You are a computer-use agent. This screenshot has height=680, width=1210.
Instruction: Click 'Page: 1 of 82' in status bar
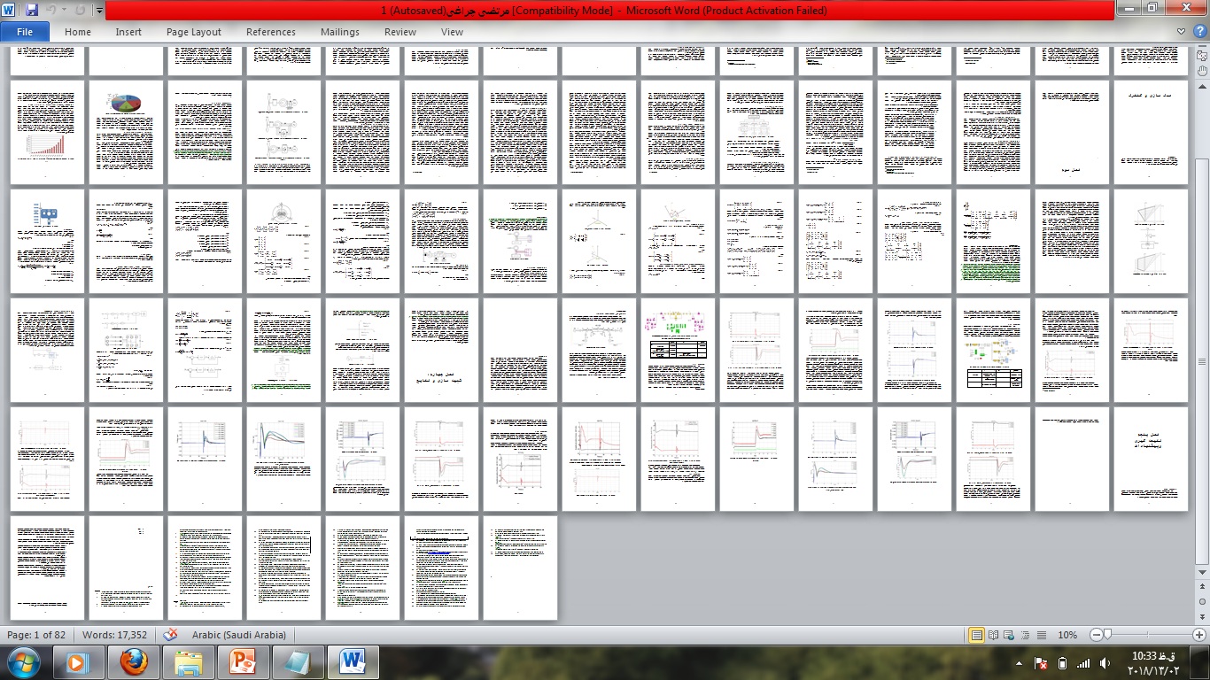point(37,635)
